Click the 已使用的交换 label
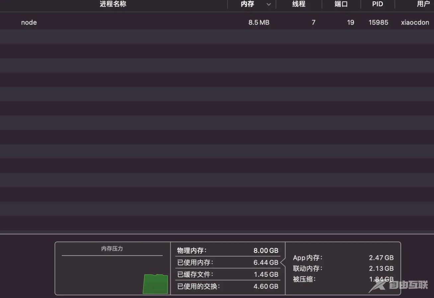Screen dimensions: 434x298 (x=199, y=286)
